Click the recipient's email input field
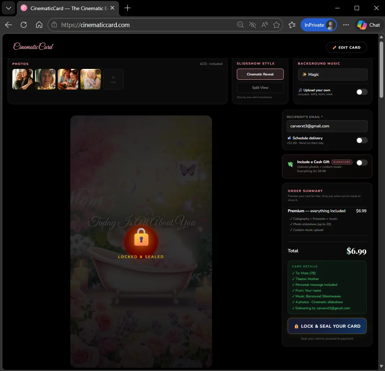385x371 pixels. pos(327,126)
